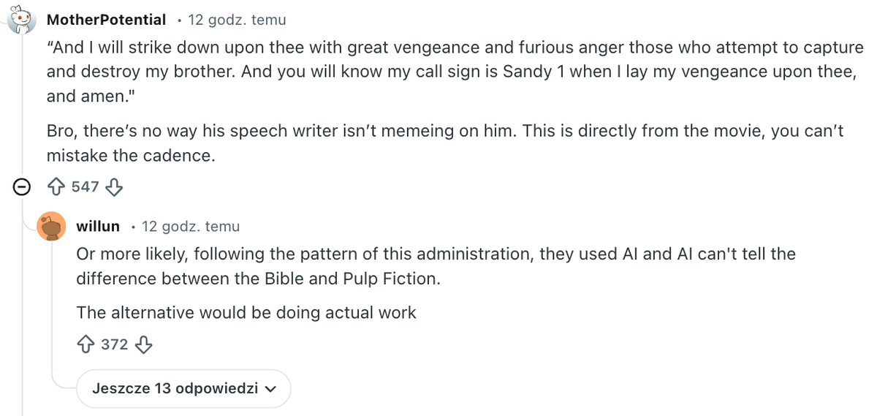Click 'The alternative would be doing actual work' text
Image resolution: width=877 pixels, height=416 pixels.
246,313
